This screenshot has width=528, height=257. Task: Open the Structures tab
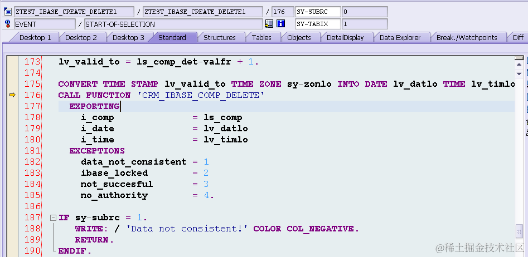tap(220, 38)
